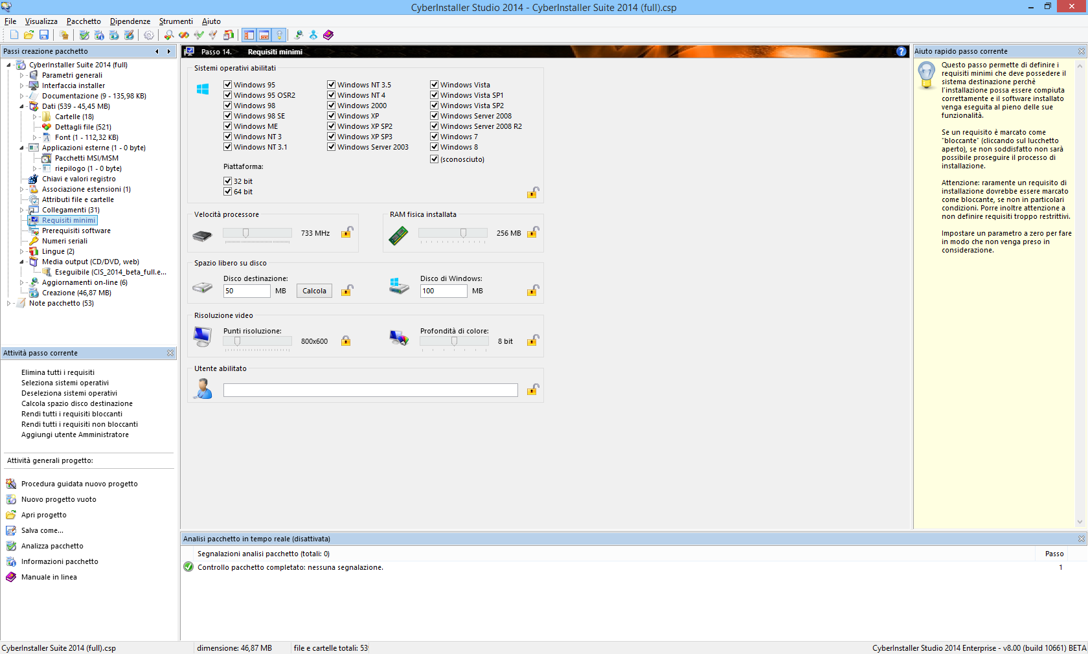
Task: Uncheck Windows Server 2008 R2 checkbox
Action: click(x=435, y=126)
